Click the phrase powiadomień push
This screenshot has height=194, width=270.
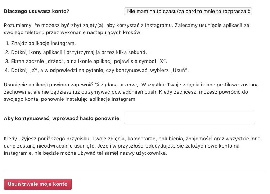click(134, 92)
